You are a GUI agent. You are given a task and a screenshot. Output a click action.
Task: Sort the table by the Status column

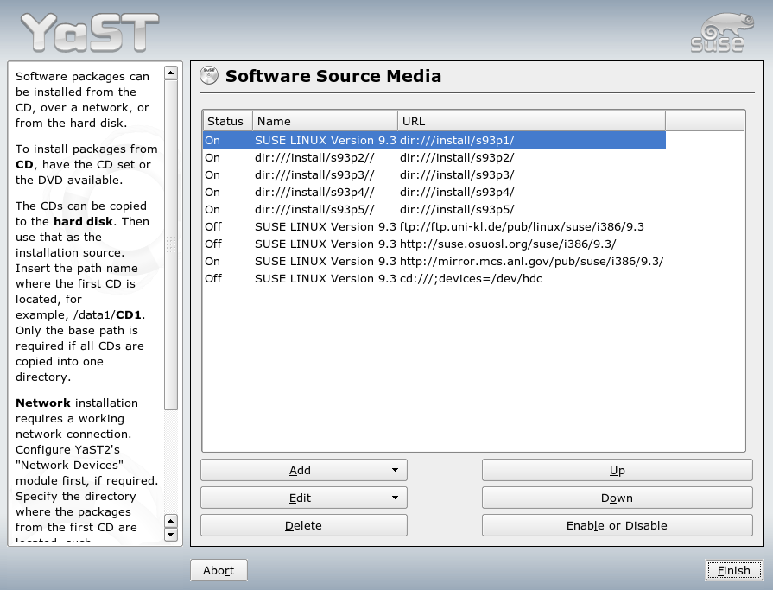point(228,121)
